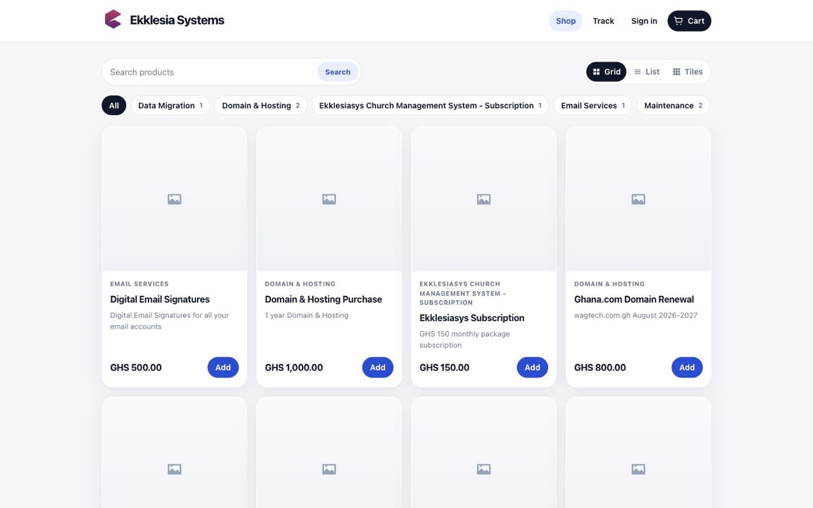Click the Ghana.com Domain Renewal title

point(634,299)
